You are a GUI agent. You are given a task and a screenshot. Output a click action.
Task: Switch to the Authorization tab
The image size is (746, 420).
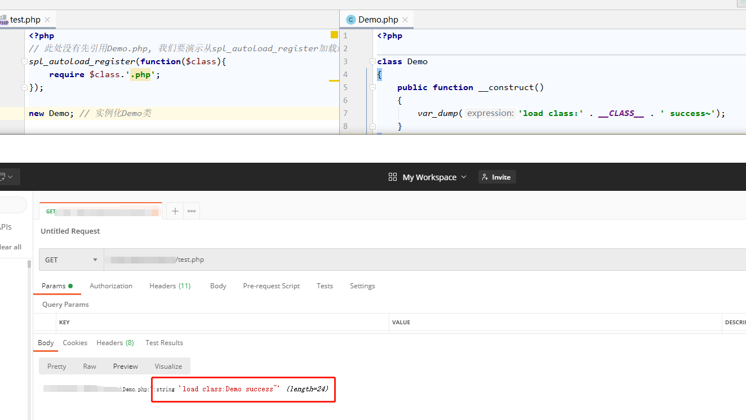(x=111, y=286)
